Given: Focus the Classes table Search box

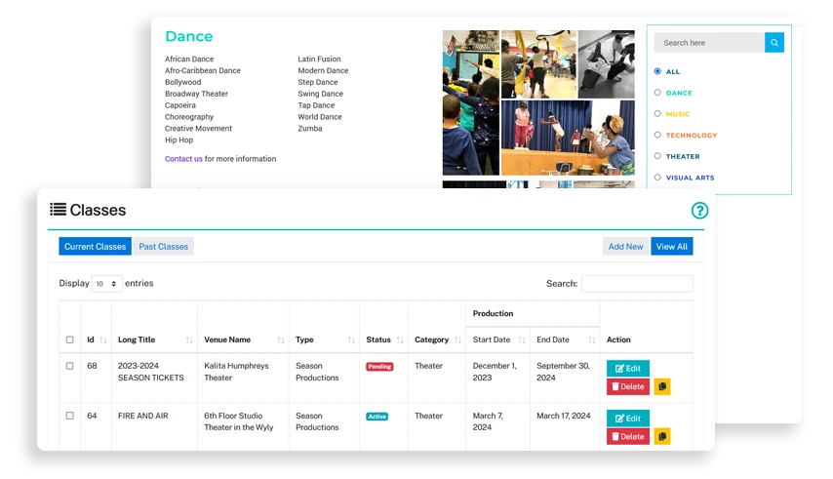Looking at the screenshot, I should coord(637,284).
